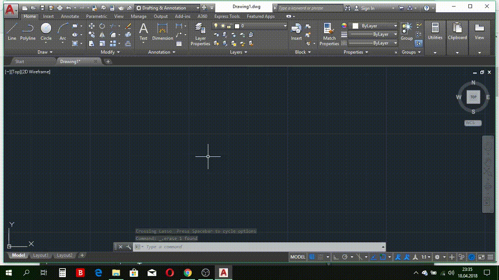The height and width of the screenshot is (280, 499).
Task: Toggle Object Snap Tracking
Action: [x=374, y=257]
